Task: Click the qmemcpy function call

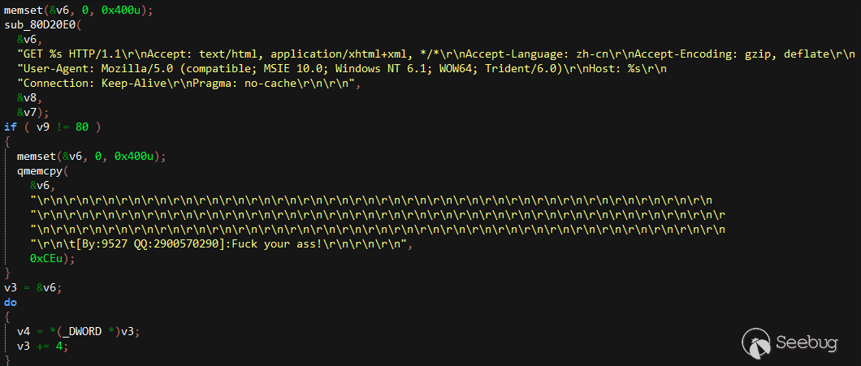Action: point(41,170)
